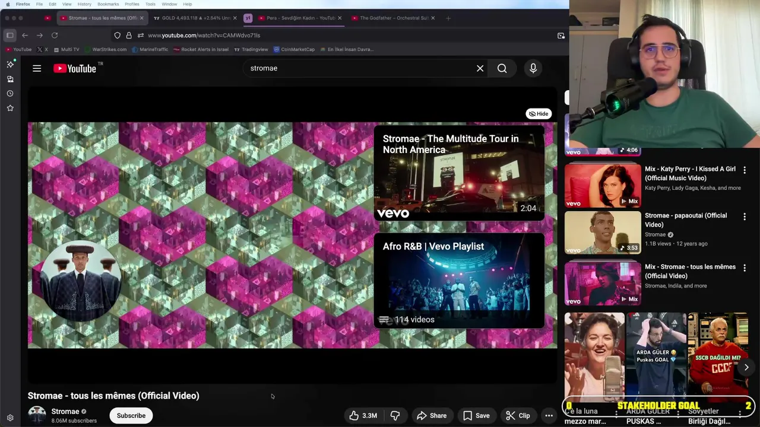Switch to the Pera - Sevdiğim Kadın tab
This screenshot has height=427, width=760.
300,18
